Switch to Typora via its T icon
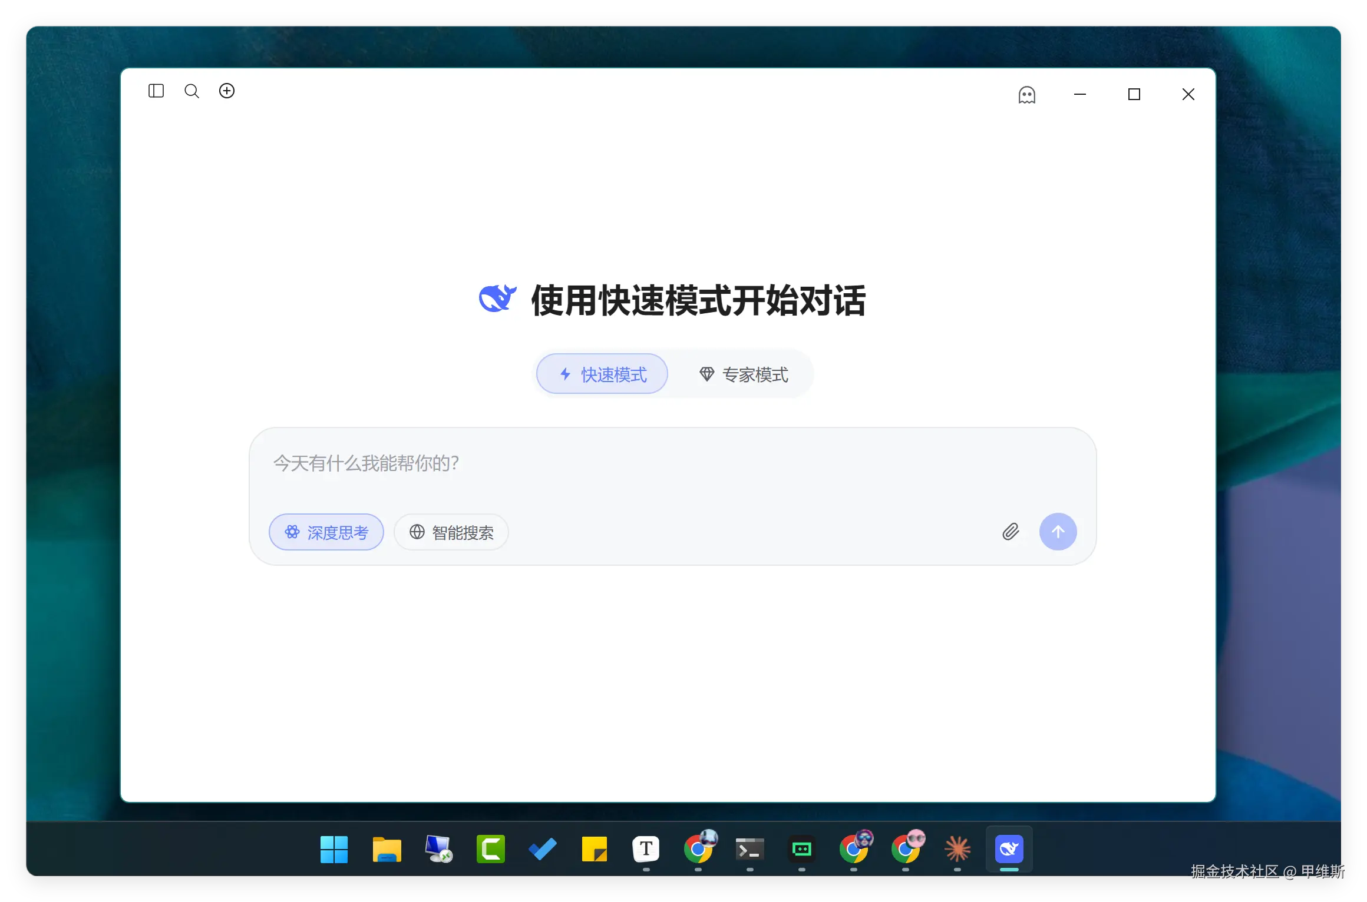The image size is (1367, 902). pyautogui.click(x=646, y=849)
